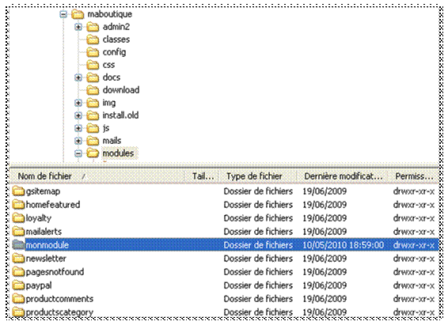Click monmodule's drwxr-xr-x permissions cell
This screenshot has height=325, width=448.
coord(414,245)
